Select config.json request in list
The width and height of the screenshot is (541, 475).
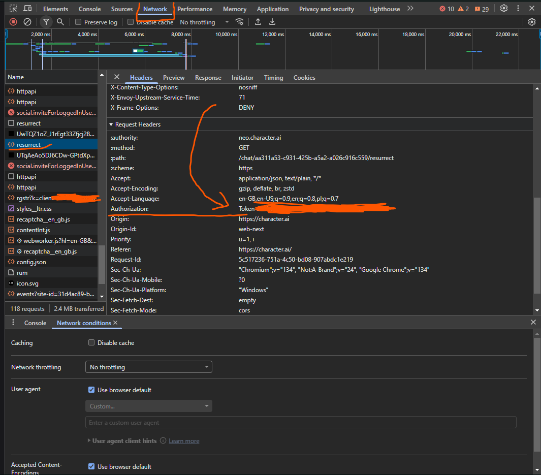[x=31, y=262]
